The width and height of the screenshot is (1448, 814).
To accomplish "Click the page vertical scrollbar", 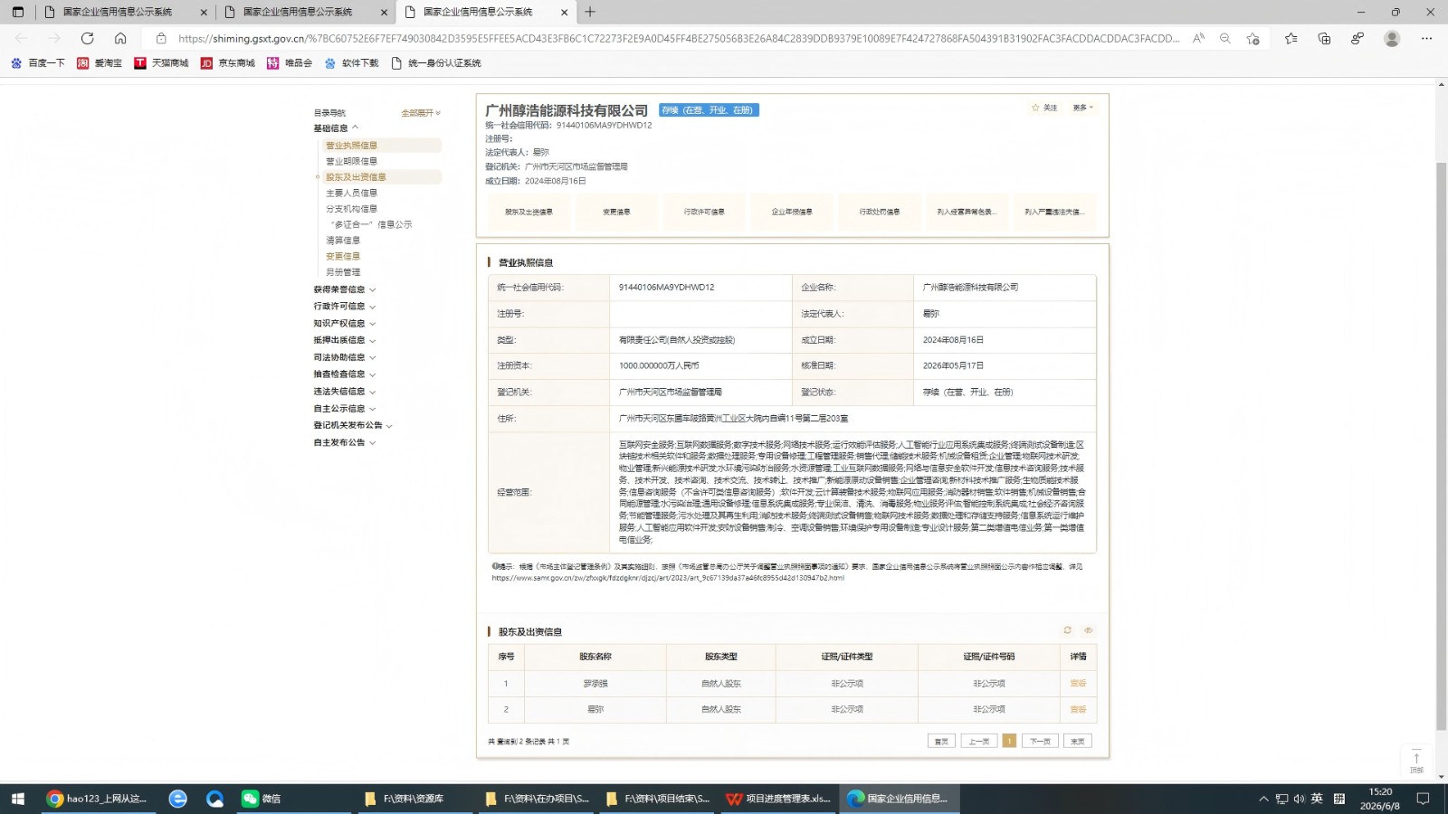I will (1441, 447).
